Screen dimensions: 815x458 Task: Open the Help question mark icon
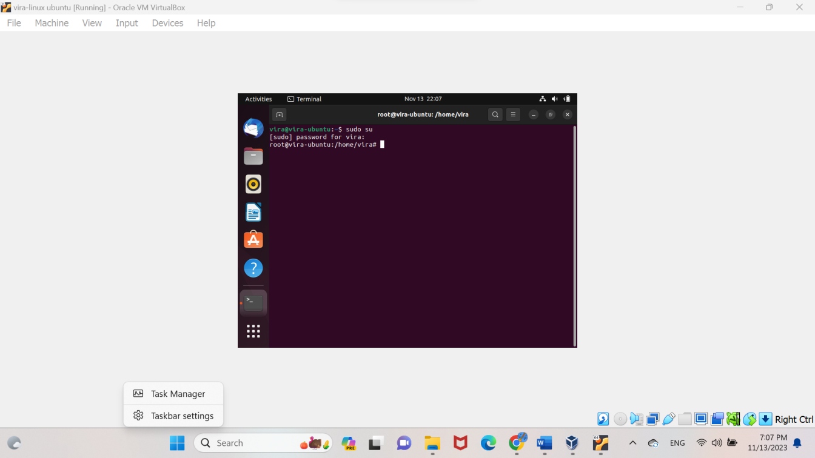click(253, 268)
